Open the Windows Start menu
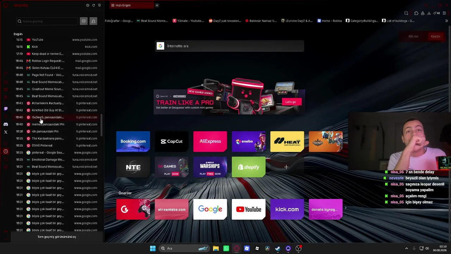The image size is (451, 254). coord(153,248)
